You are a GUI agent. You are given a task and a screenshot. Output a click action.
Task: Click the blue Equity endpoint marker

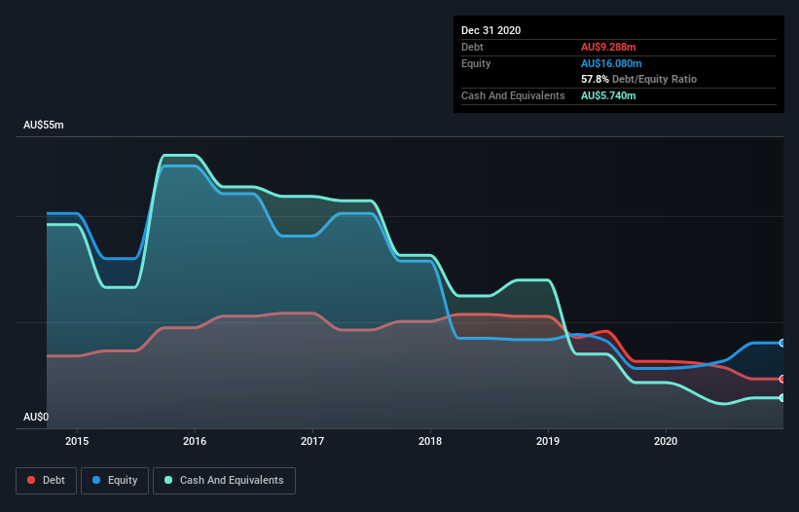pos(782,343)
